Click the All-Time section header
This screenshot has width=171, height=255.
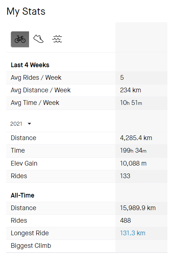coord(23,195)
